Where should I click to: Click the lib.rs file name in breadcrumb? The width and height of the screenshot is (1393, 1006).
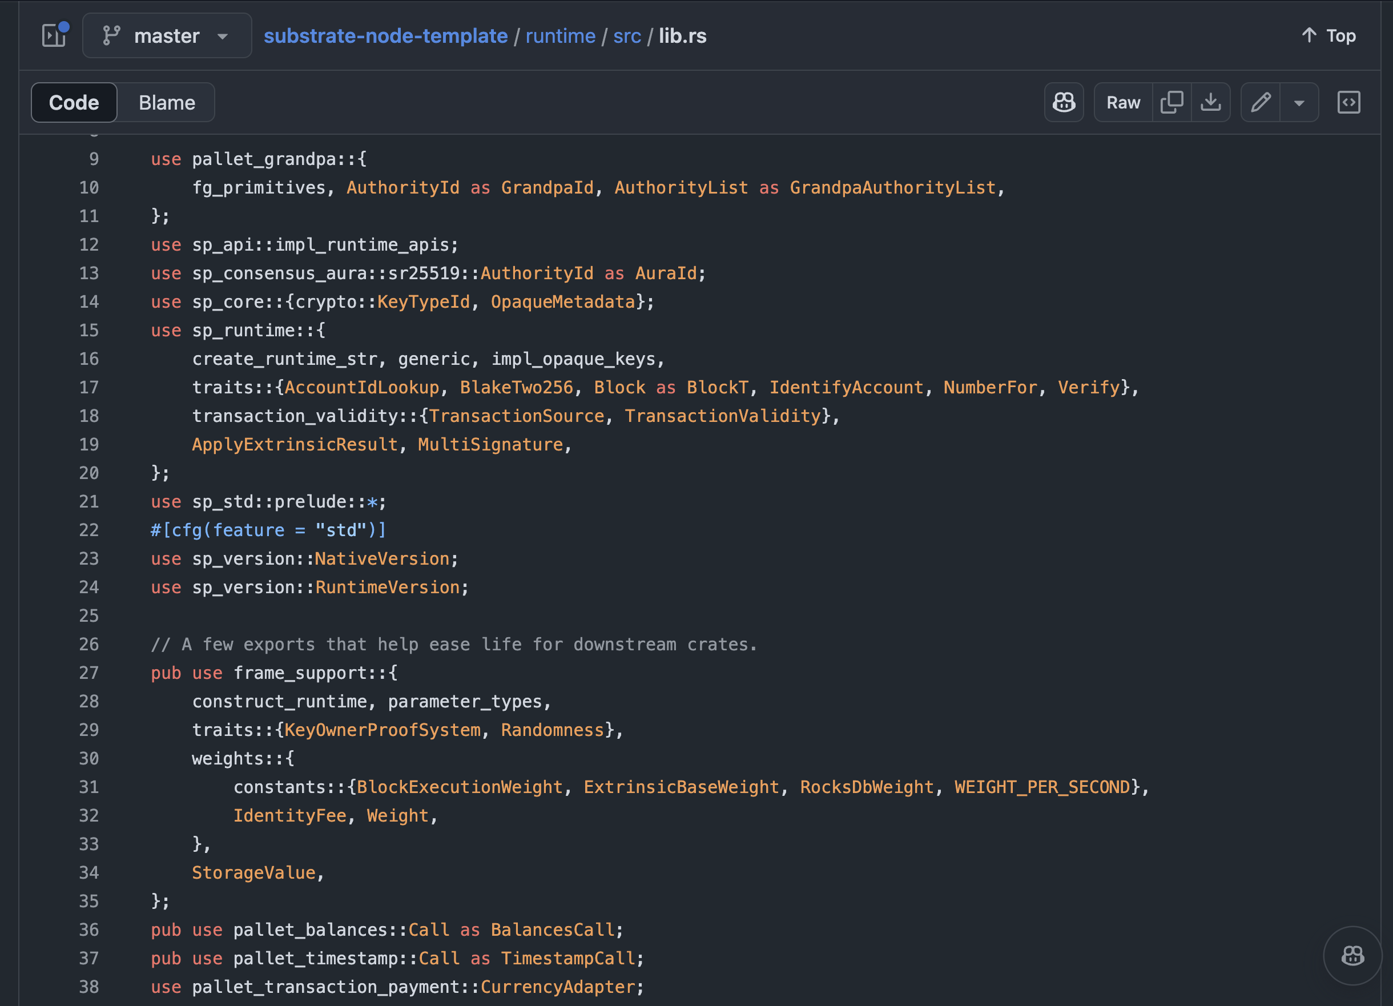tap(682, 35)
